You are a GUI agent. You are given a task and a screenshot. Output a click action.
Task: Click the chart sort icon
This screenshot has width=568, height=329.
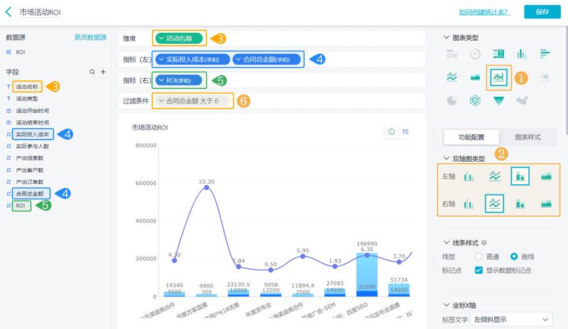click(x=406, y=132)
